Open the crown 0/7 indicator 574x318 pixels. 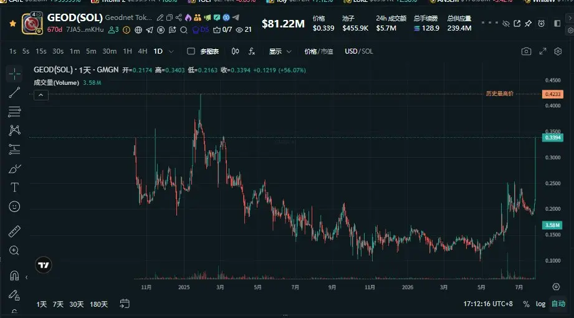point(222,30)
